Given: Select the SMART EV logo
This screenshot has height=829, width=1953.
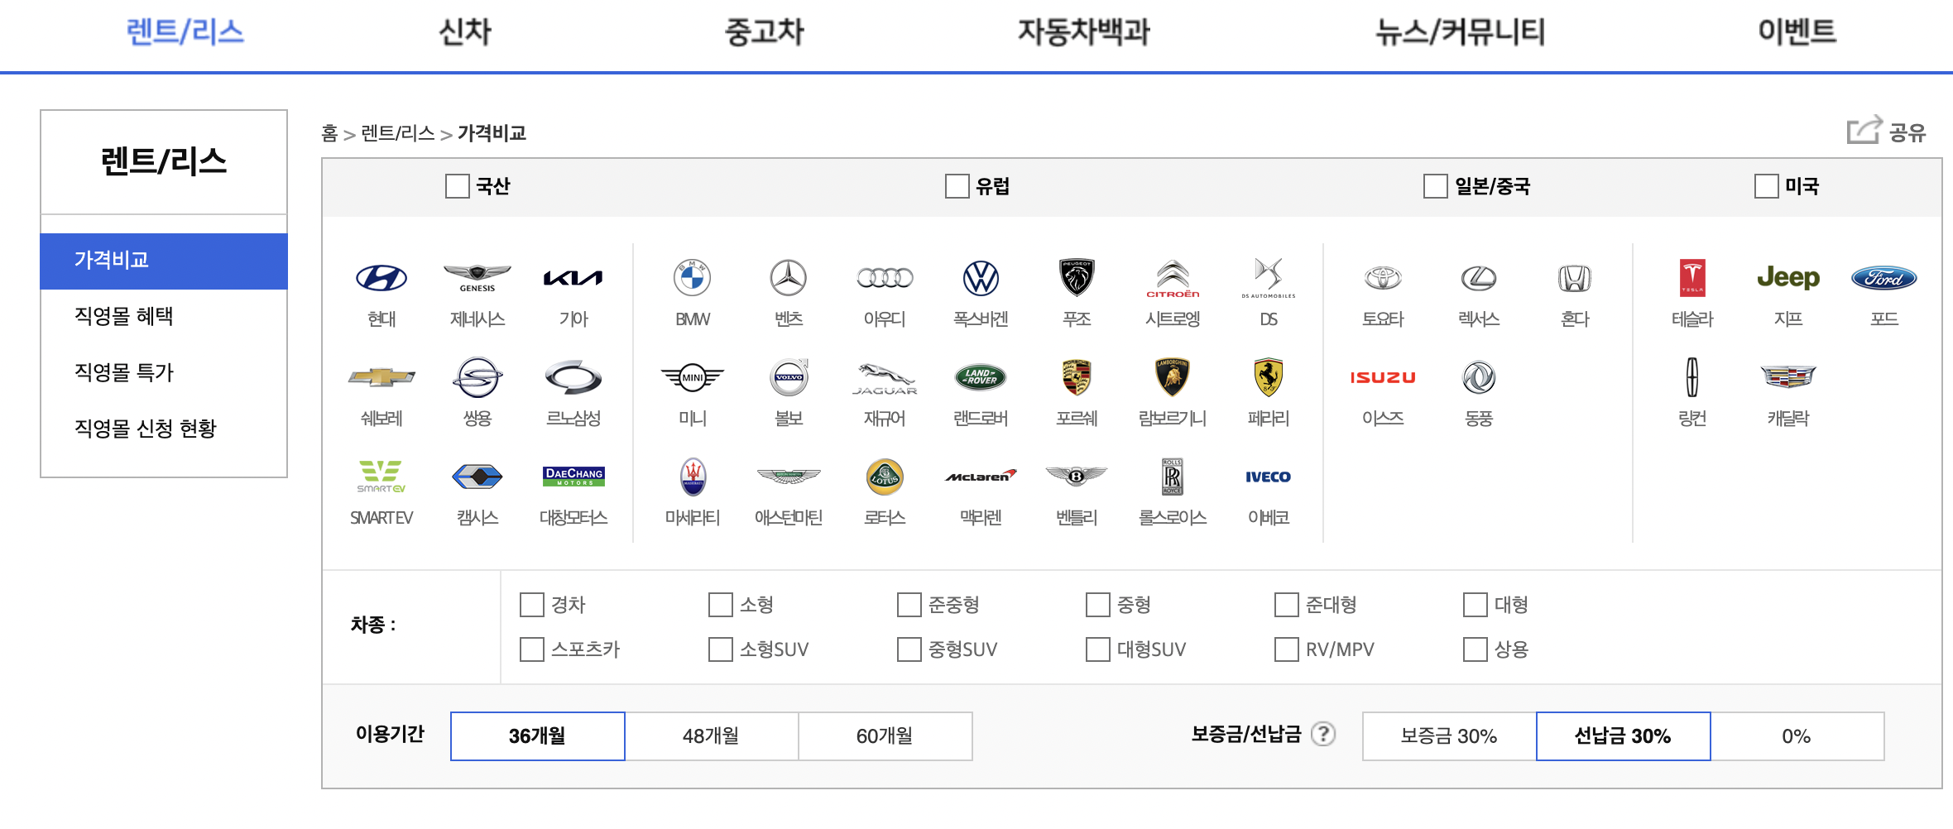Looking at the screenshot, I should pyautogui.click(x=381, y=477).
